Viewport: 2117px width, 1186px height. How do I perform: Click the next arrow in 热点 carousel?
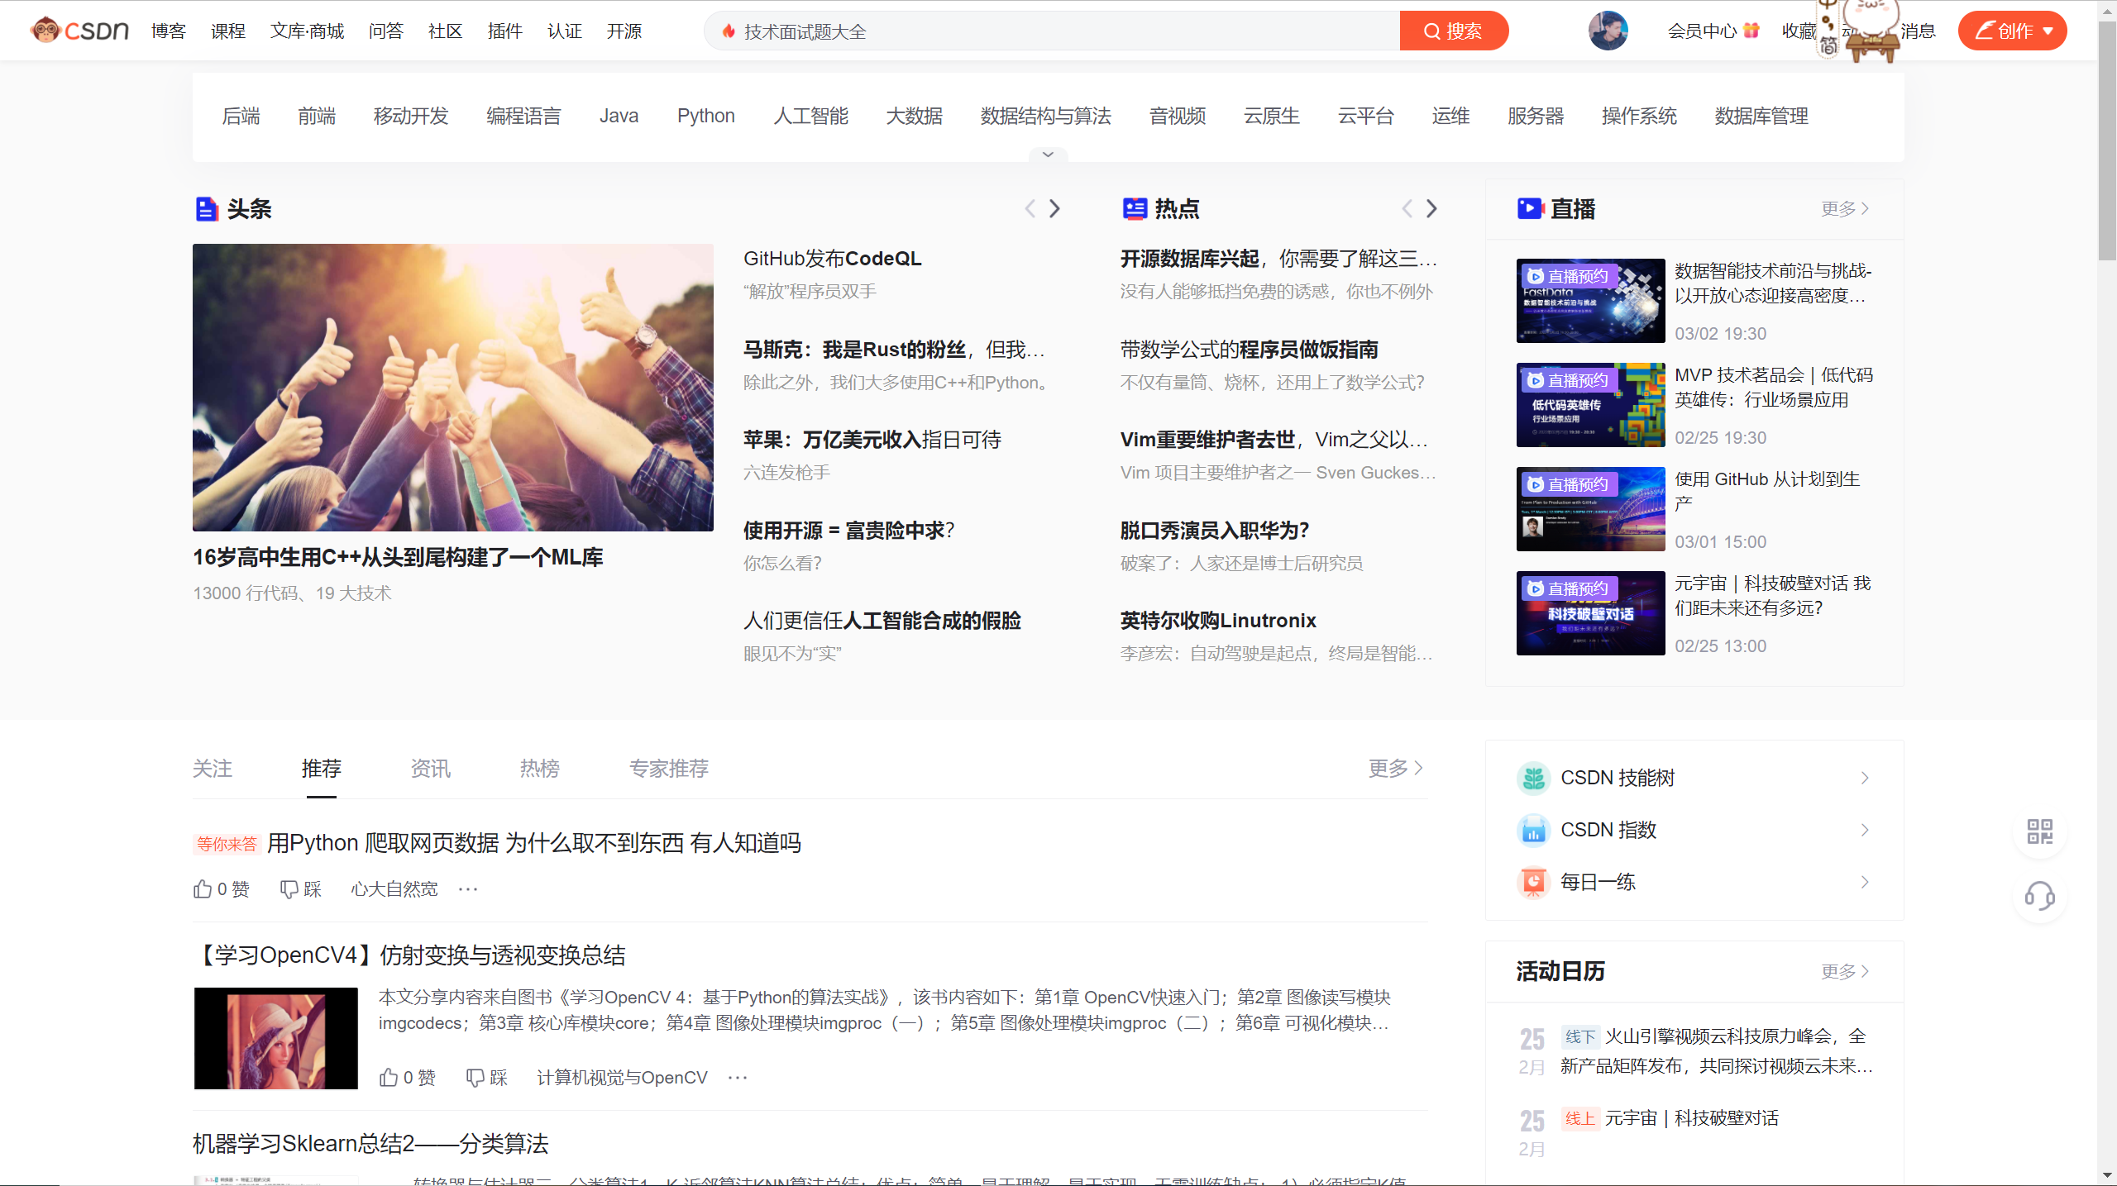1431,209
